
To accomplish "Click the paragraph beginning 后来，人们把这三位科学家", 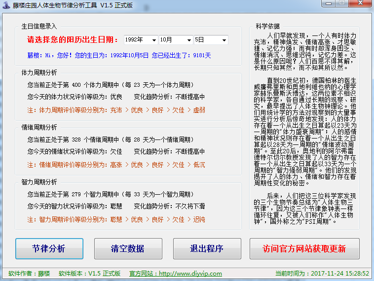I will pos(305,209).
